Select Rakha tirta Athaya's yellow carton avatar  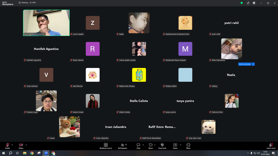click(139, 75)
